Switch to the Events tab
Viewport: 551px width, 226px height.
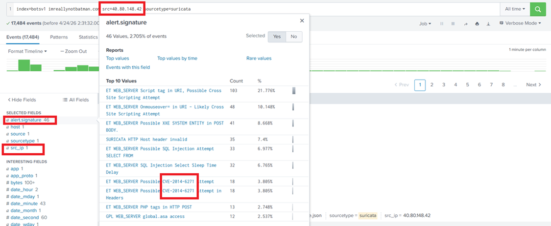pyautogui.click(x=23, y=37)
